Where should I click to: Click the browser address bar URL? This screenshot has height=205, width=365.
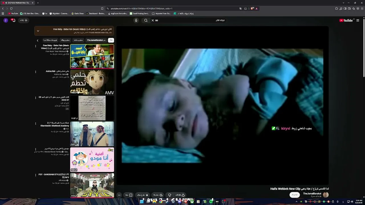(141, 9)
